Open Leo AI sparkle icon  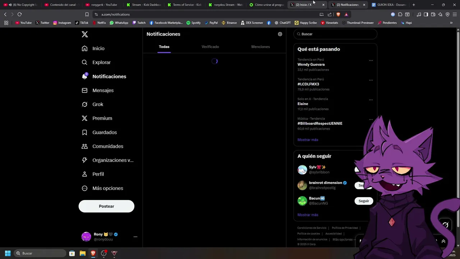440,14
